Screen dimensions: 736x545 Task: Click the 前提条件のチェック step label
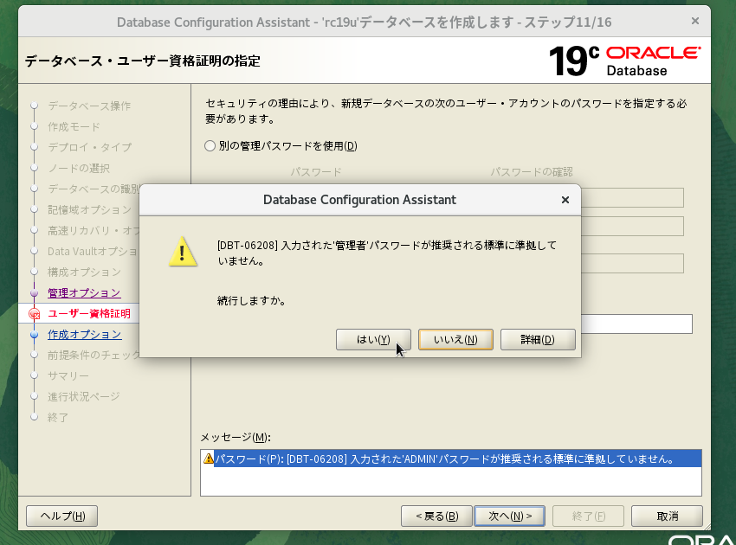(x=94, y=355)
